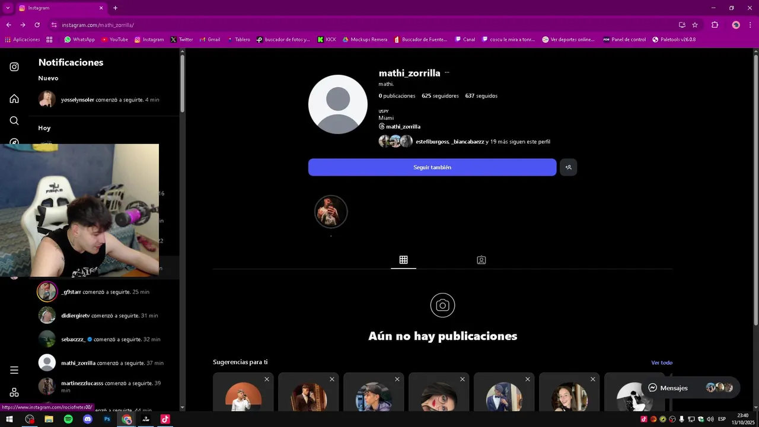
Task: Dismiss the sixth suggestion card
Action: click(593, 380)
